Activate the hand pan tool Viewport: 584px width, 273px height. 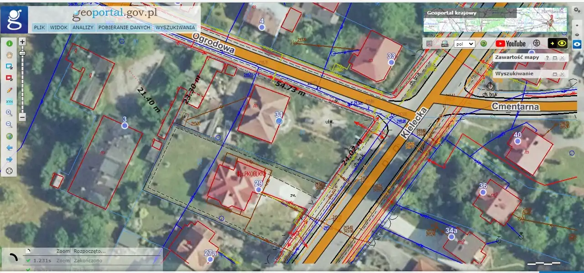pos(9,55)
